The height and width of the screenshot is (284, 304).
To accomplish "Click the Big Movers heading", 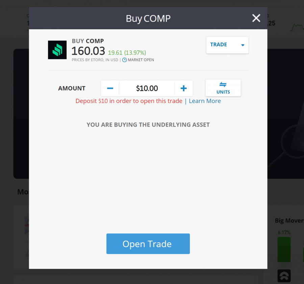I will tap(289, 221).
